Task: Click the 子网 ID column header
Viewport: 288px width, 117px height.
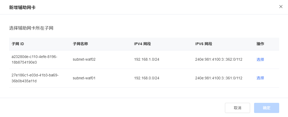Action: (18, 44)
